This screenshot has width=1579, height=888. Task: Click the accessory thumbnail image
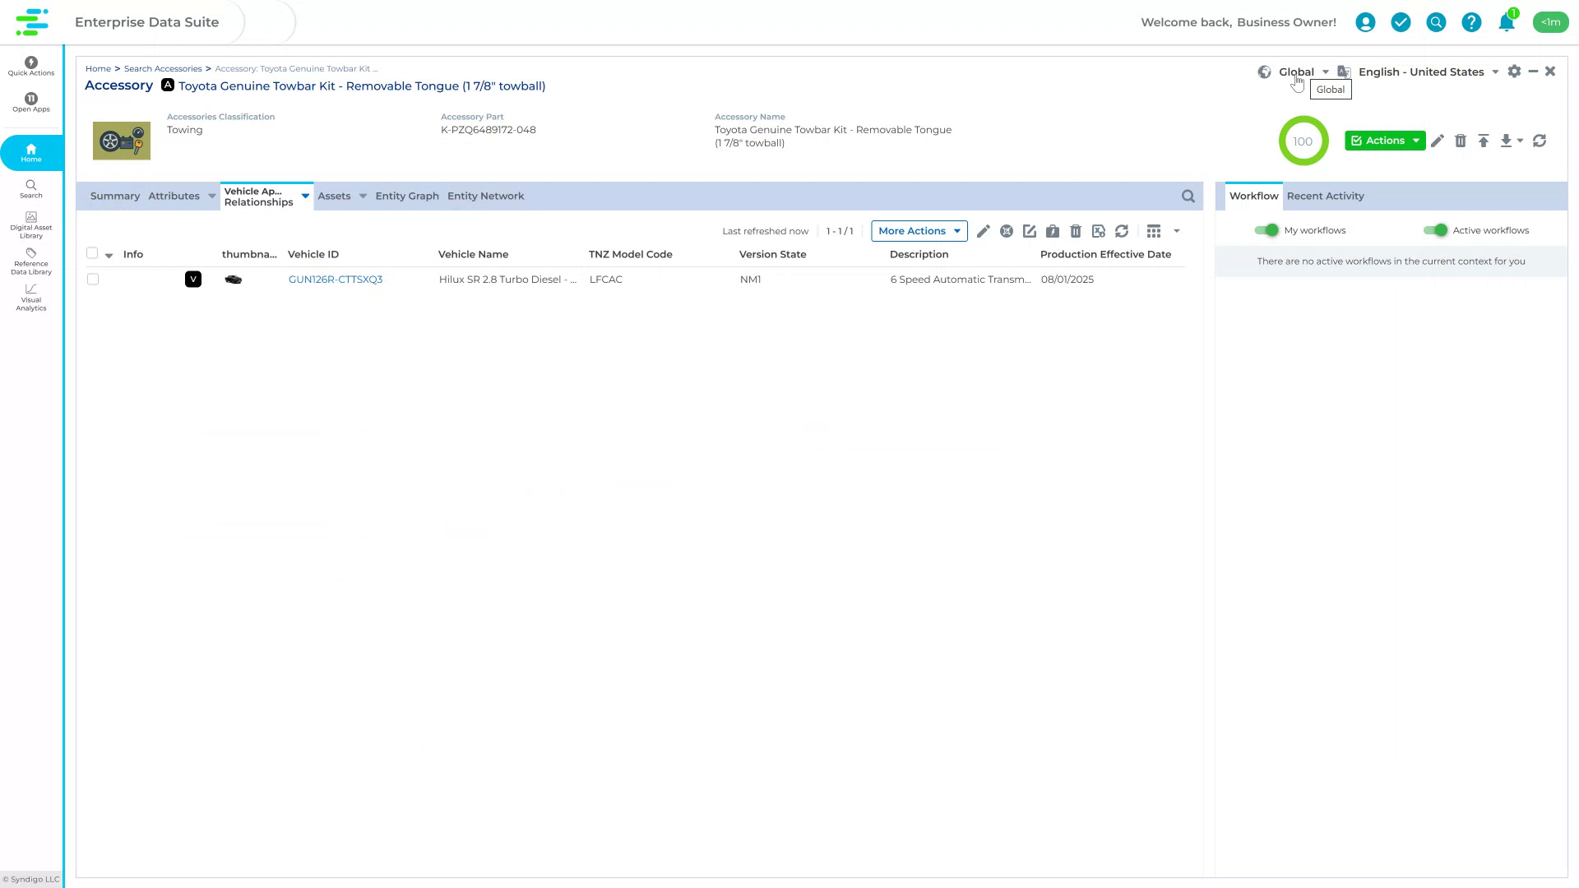click(x=121, y=141)
